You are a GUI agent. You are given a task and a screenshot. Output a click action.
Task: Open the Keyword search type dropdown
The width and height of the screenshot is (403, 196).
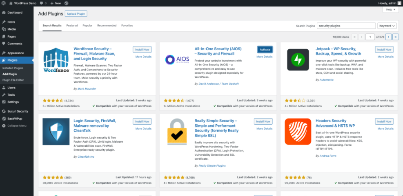click(x=387, y=26)
